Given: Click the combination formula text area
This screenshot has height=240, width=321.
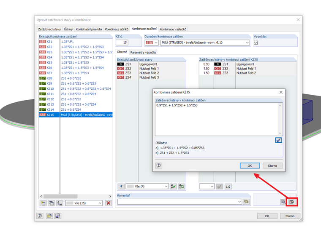Looking at the screenshot, I should (x=216, y=119).
